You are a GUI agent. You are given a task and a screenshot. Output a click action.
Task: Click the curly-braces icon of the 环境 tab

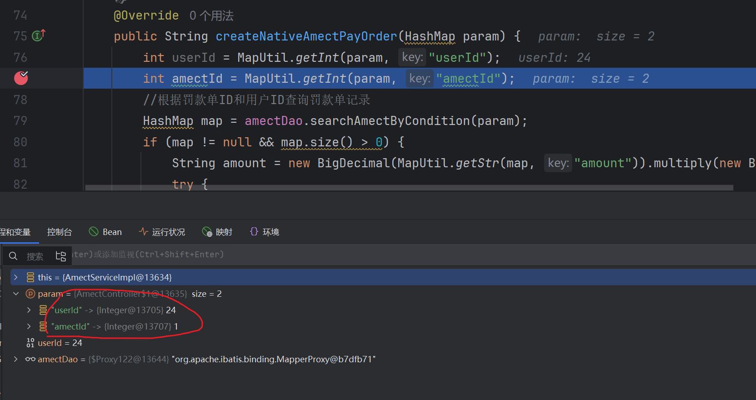[254, 232]
